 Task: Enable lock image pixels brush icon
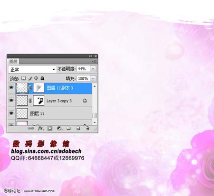[x=30, y=78]
